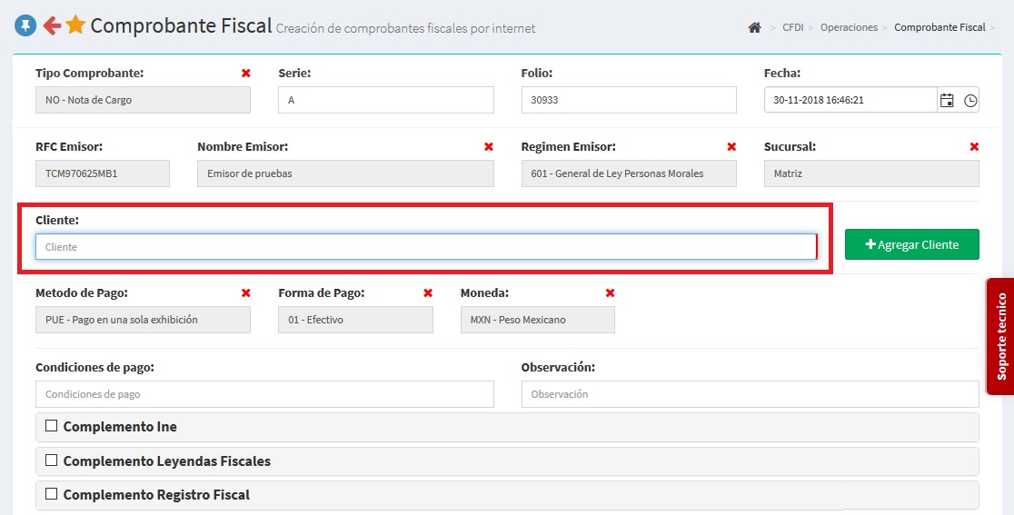Screen dimensions: 1014x515
Task: Remove Sucursal selection with red X
Action: [x=974, y=146]
